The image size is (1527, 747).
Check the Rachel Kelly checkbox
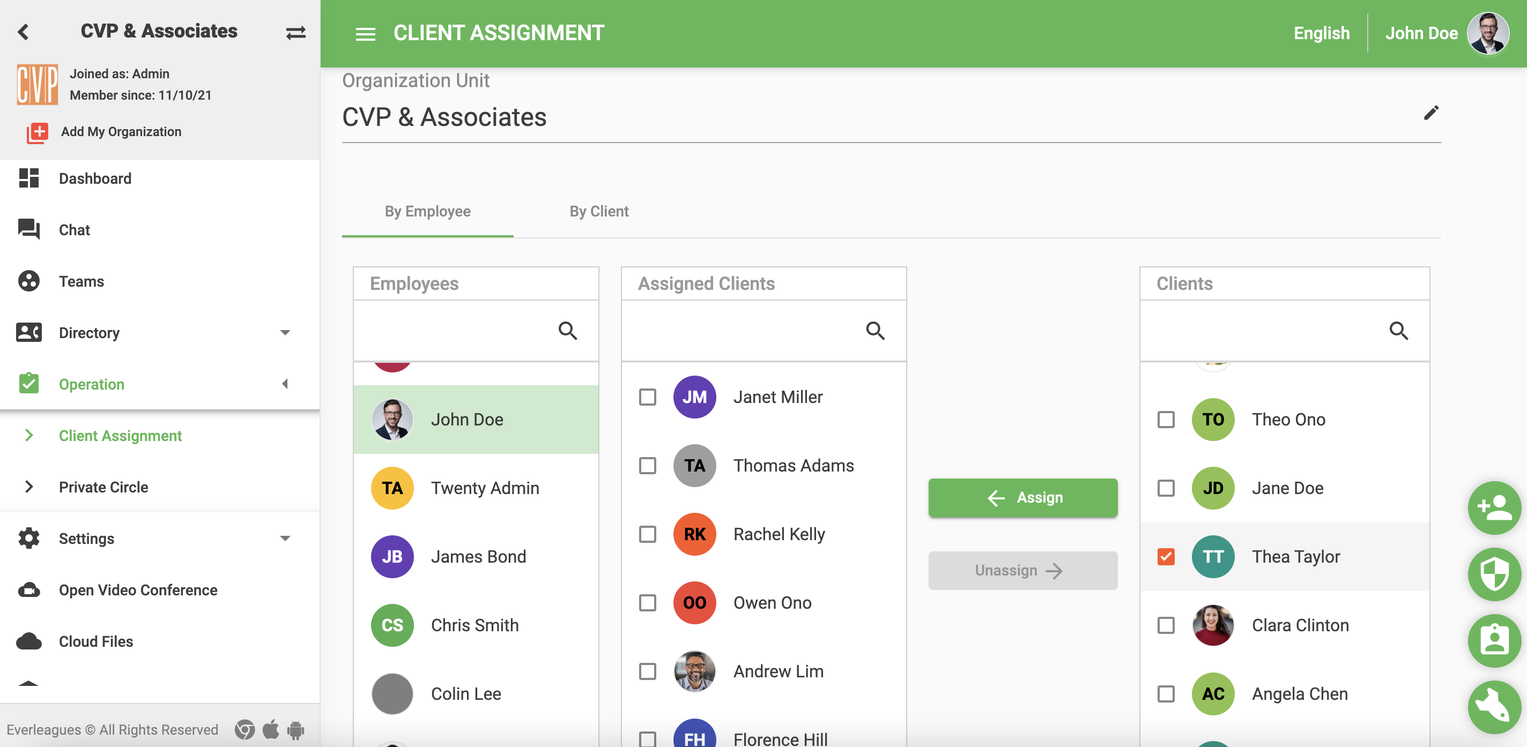647,534
